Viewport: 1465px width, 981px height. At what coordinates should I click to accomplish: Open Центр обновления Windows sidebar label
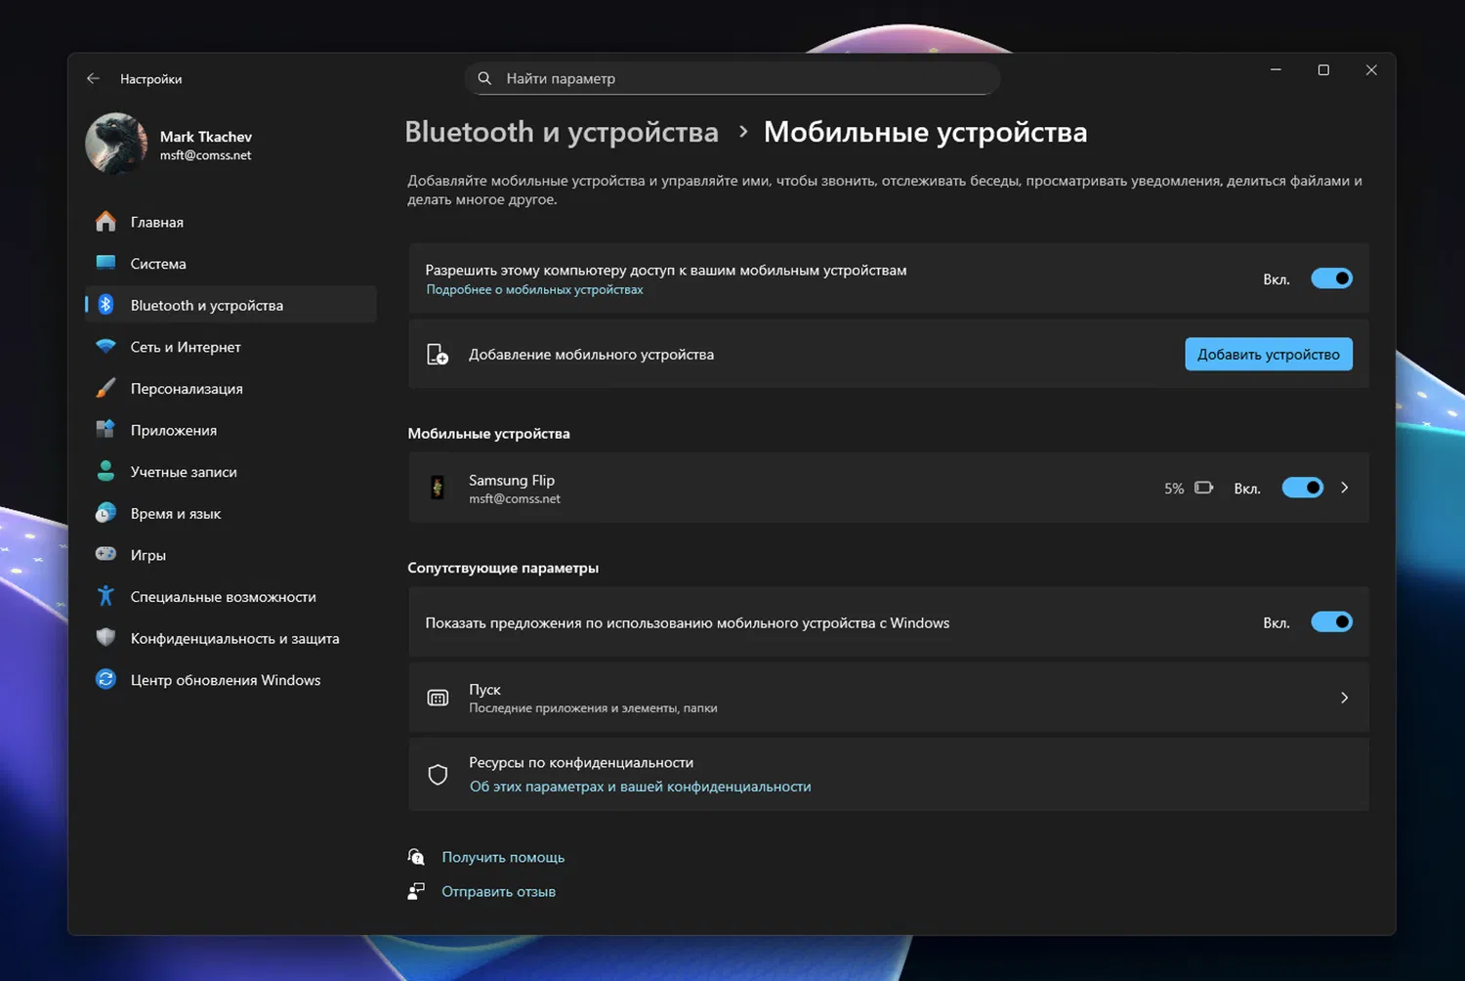tap(226, 680)
